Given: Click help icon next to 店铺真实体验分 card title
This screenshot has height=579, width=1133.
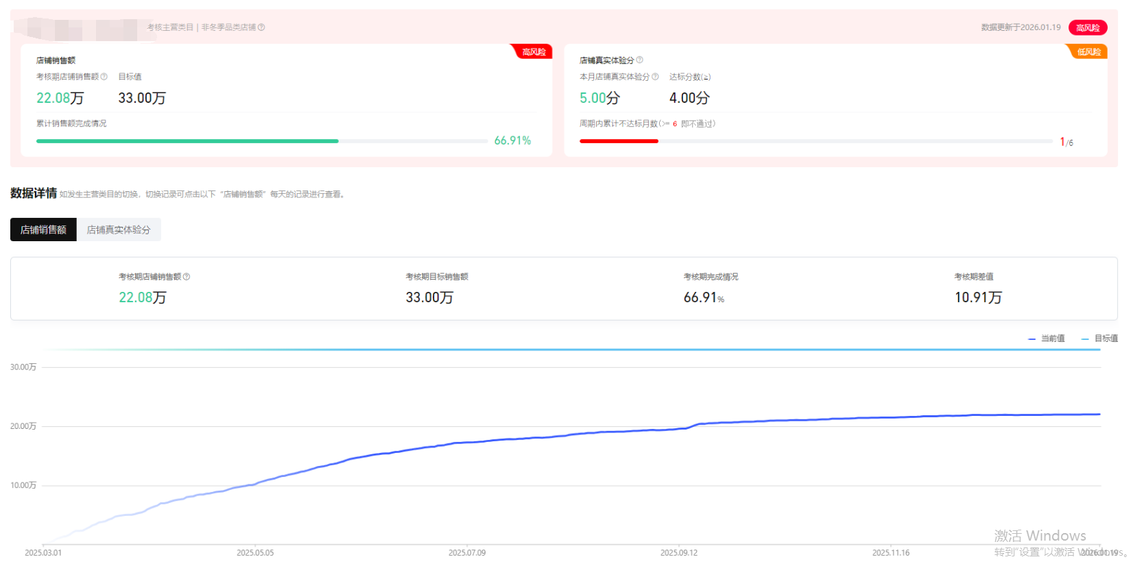Looking at the screenshot, I should (640, 60).
